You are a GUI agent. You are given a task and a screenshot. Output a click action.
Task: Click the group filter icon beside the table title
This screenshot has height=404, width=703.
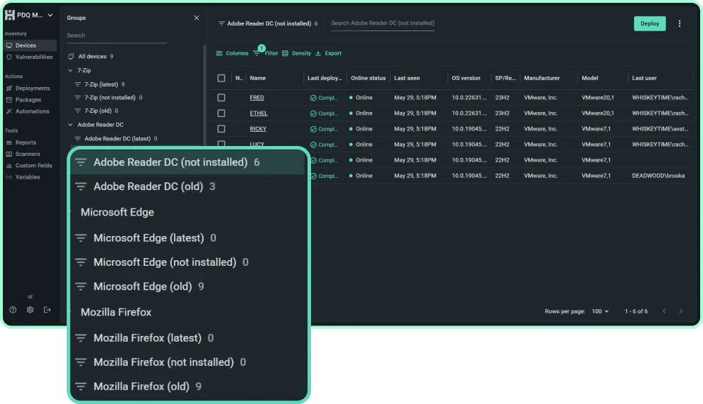221,23
